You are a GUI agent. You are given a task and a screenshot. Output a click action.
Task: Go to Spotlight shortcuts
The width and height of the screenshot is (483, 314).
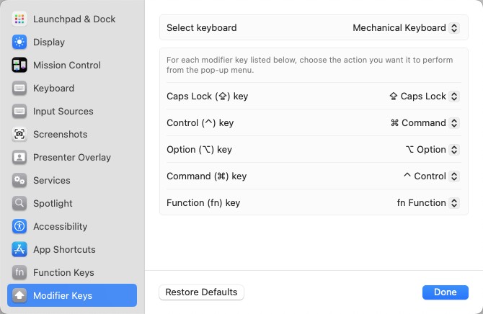(72, 204)
